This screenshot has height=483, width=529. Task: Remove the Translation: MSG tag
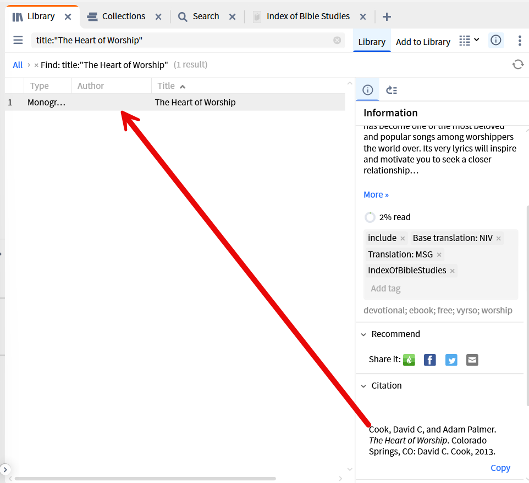439,255
